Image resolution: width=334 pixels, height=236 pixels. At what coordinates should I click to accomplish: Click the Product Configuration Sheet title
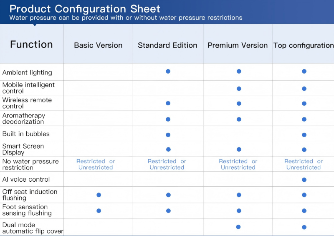pyautogui.click(x=84, y=8)
